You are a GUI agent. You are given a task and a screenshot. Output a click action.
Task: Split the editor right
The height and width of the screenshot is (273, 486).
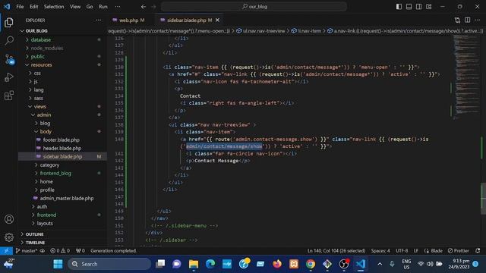tap(468, 20)
